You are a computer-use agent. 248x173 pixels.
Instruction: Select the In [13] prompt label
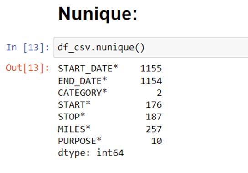[x=28, y=47]
